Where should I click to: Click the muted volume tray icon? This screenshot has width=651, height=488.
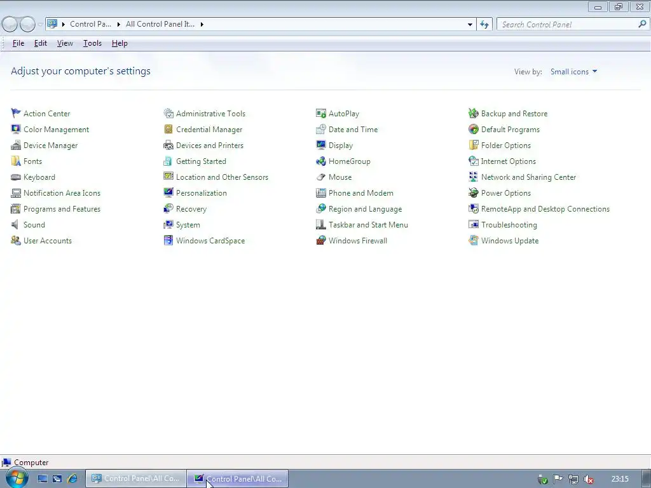[588, 479]
